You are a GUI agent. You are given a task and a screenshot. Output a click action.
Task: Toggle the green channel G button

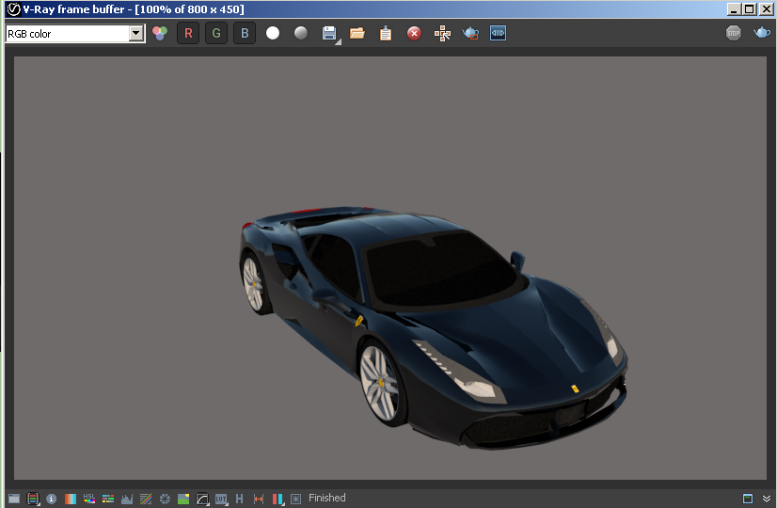(216, 33)
